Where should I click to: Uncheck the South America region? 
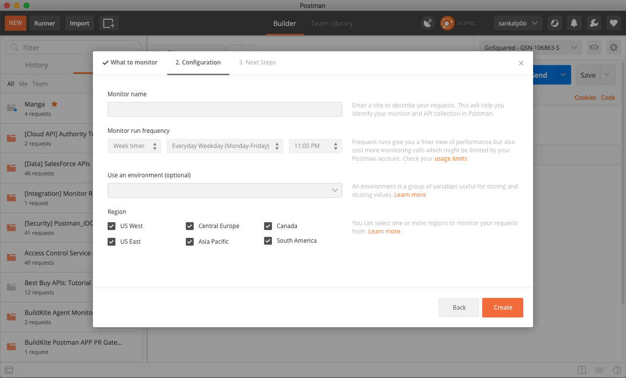pos(268,241)
